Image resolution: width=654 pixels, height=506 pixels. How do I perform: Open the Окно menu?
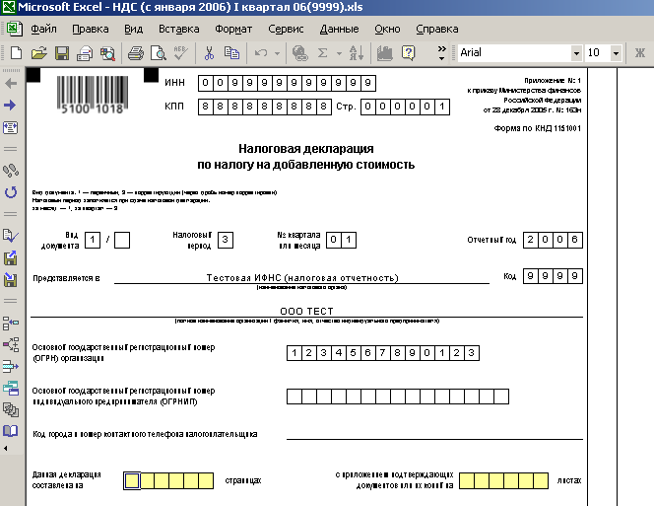point(387,29)
